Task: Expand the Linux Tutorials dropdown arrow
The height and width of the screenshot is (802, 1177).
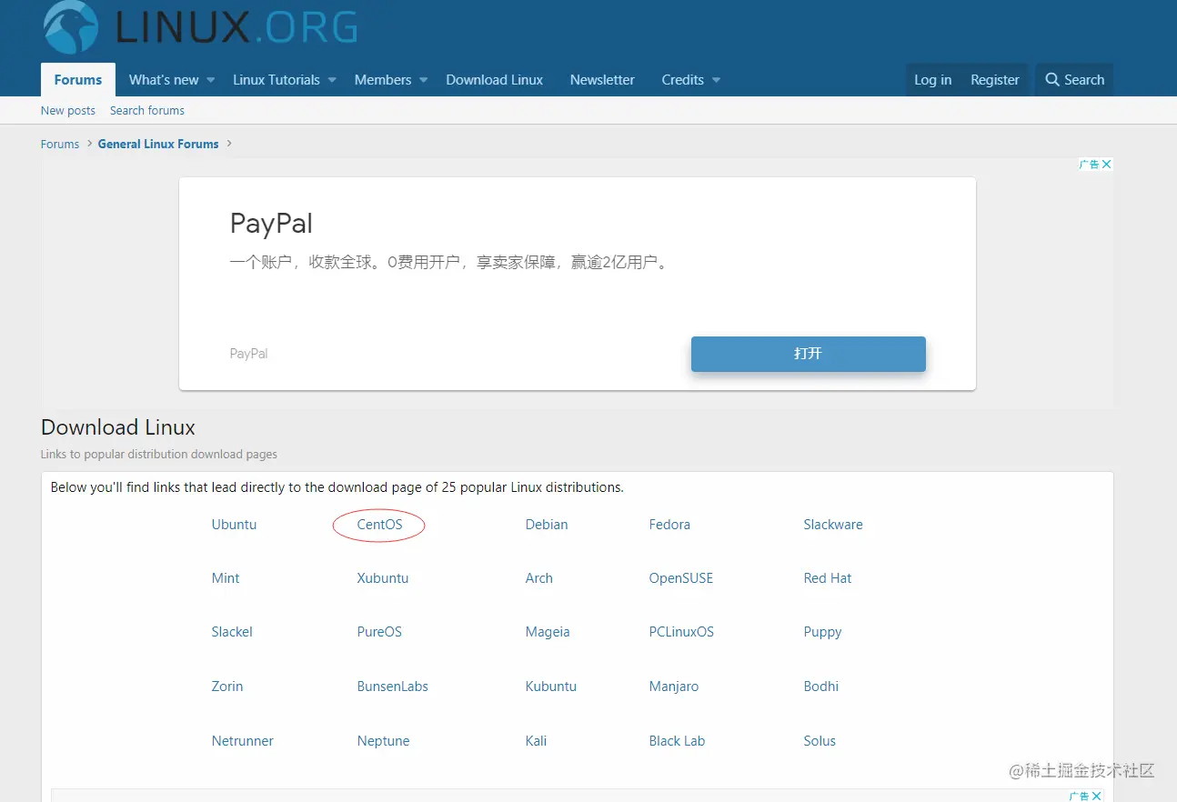Action: [332, 80]
